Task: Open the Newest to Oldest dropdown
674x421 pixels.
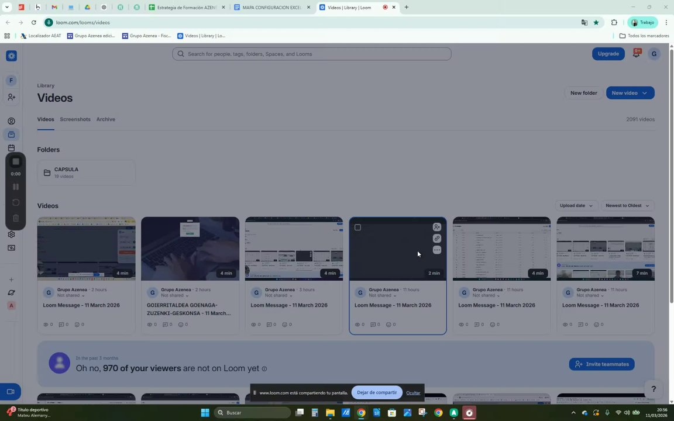Action: [x=627, y=205]
